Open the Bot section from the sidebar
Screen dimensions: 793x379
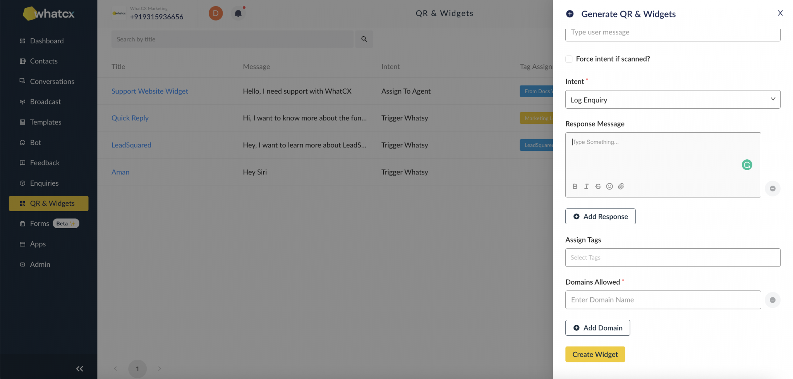click(35, 142)
